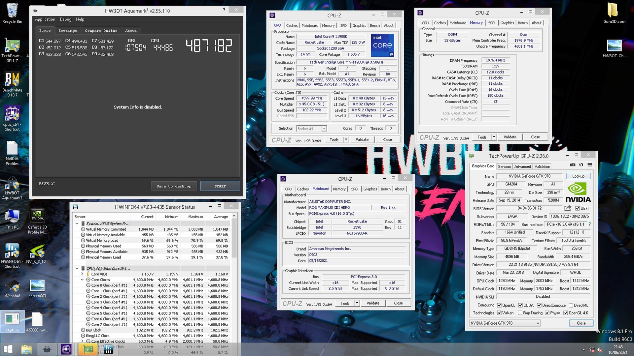Image resolution: width=634 pixels, height=356 pixels.
Task: Open the NVI_0_3_10 desktop icon
Action: click(37, 254)
